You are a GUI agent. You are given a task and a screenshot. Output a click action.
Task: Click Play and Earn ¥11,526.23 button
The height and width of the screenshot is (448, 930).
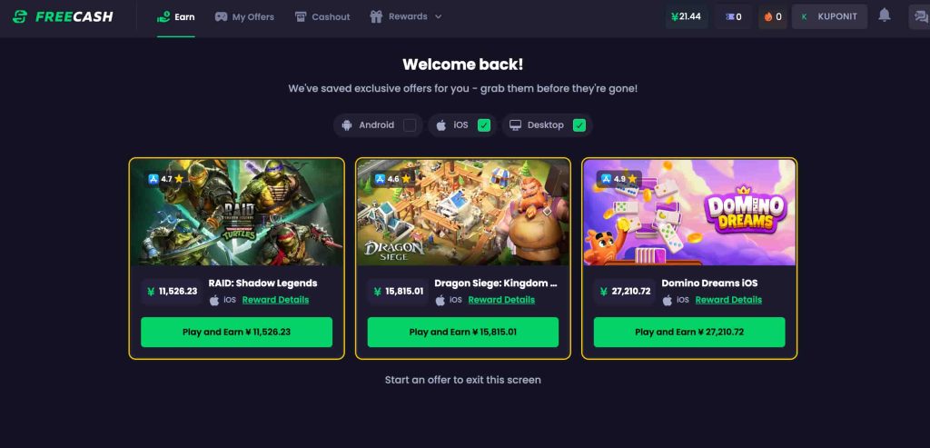tap(237, 332)
